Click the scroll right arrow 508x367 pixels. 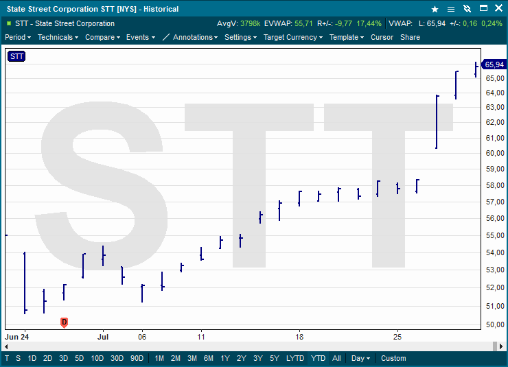click(x=501, y=346)
